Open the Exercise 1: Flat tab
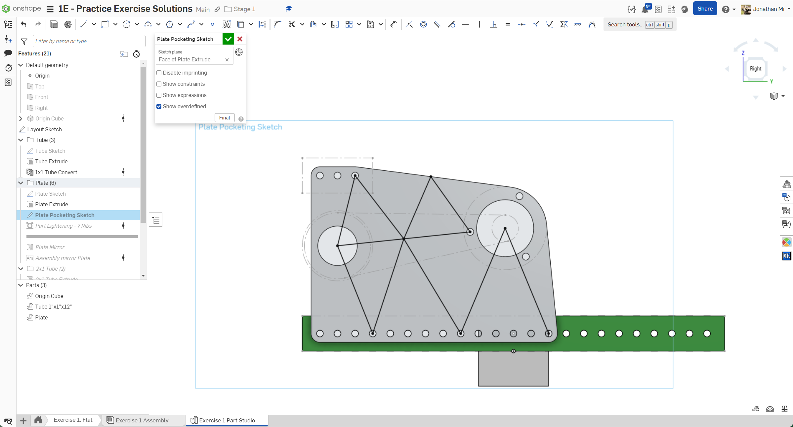Image resolution: width=793 pixels, height=427 pixels. pos(73,420)
